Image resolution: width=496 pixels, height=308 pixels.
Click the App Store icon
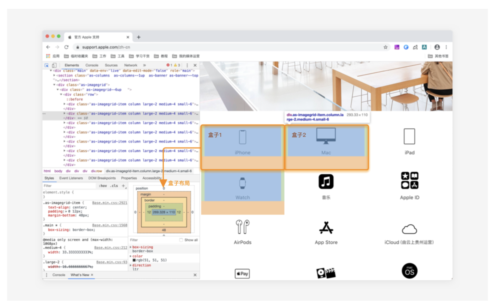point(326,228)
